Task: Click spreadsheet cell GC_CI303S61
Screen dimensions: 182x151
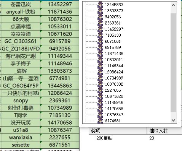Action: (x=21, y=41)
